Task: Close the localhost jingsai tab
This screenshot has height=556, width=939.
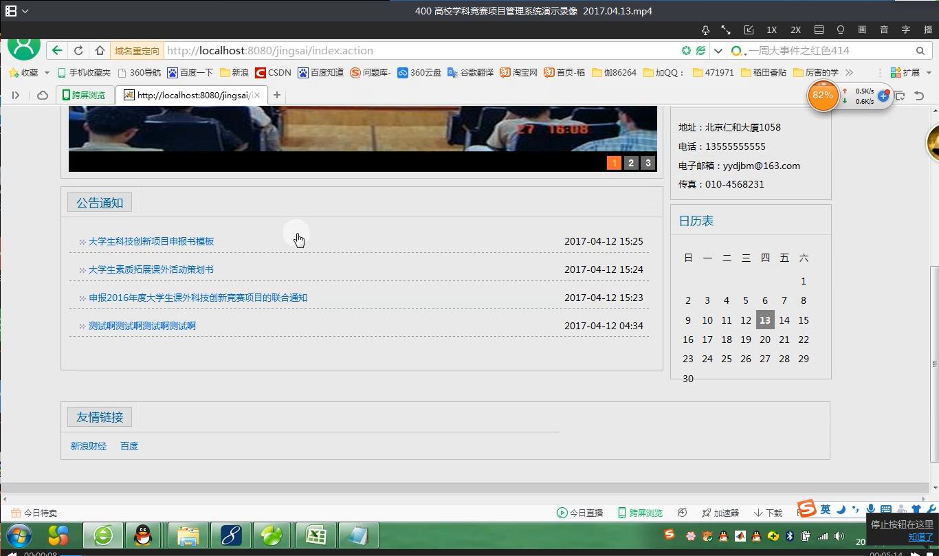Action: coord(257,95)
